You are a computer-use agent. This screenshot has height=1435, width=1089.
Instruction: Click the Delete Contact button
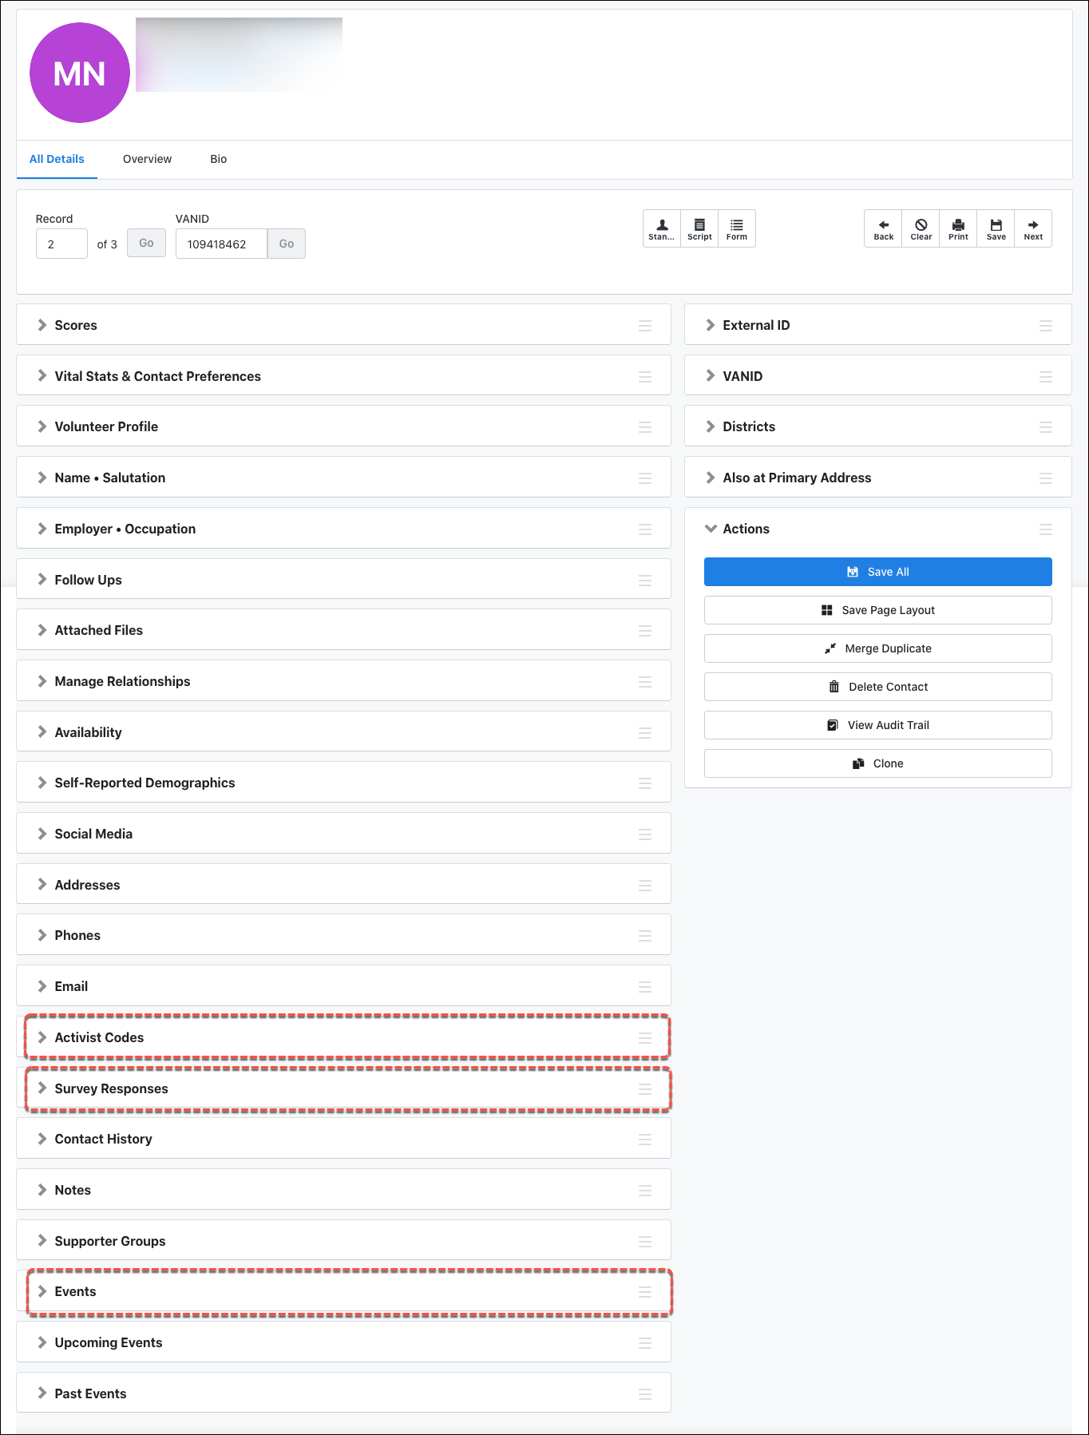click(878, 687)
